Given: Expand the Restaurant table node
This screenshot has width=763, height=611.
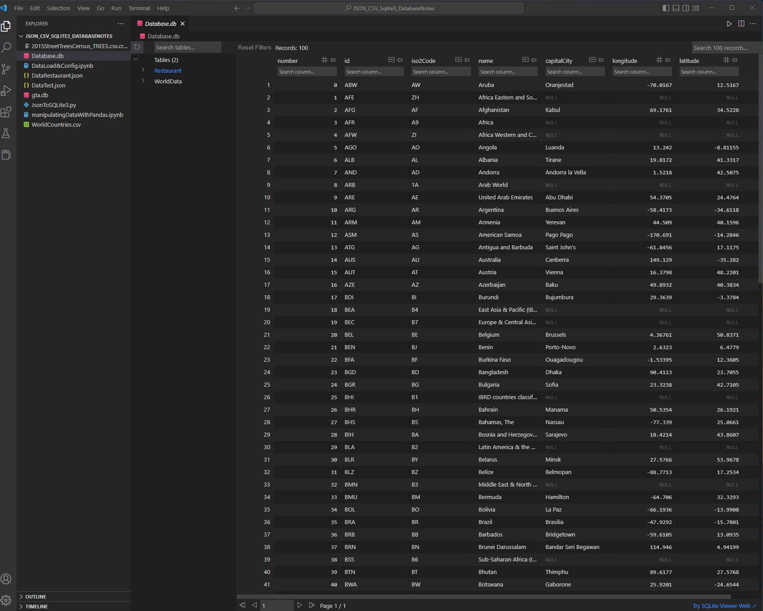Looking at the screenshot, I should coord(143,70).
